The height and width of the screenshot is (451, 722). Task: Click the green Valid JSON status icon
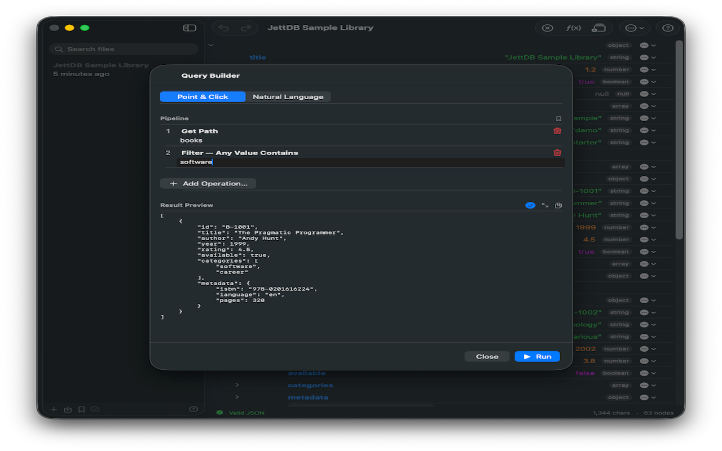tap(219, 413)
